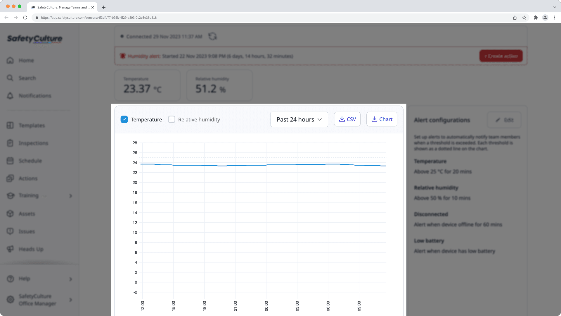Click Create action on the Humidity alert
This screenshot has height=316, width=561.
click(501, 56)
